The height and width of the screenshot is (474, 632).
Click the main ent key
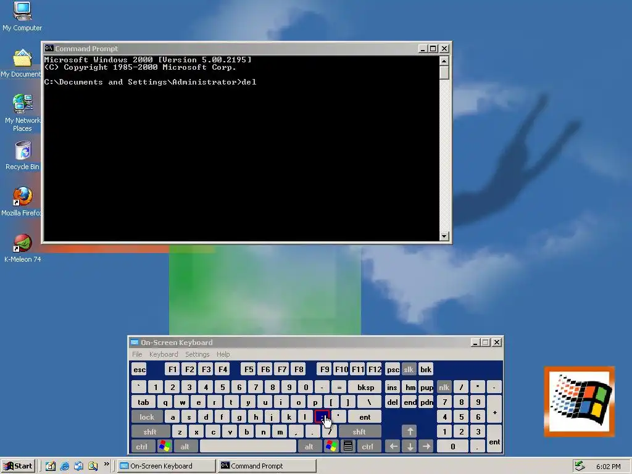coord(365,417)
